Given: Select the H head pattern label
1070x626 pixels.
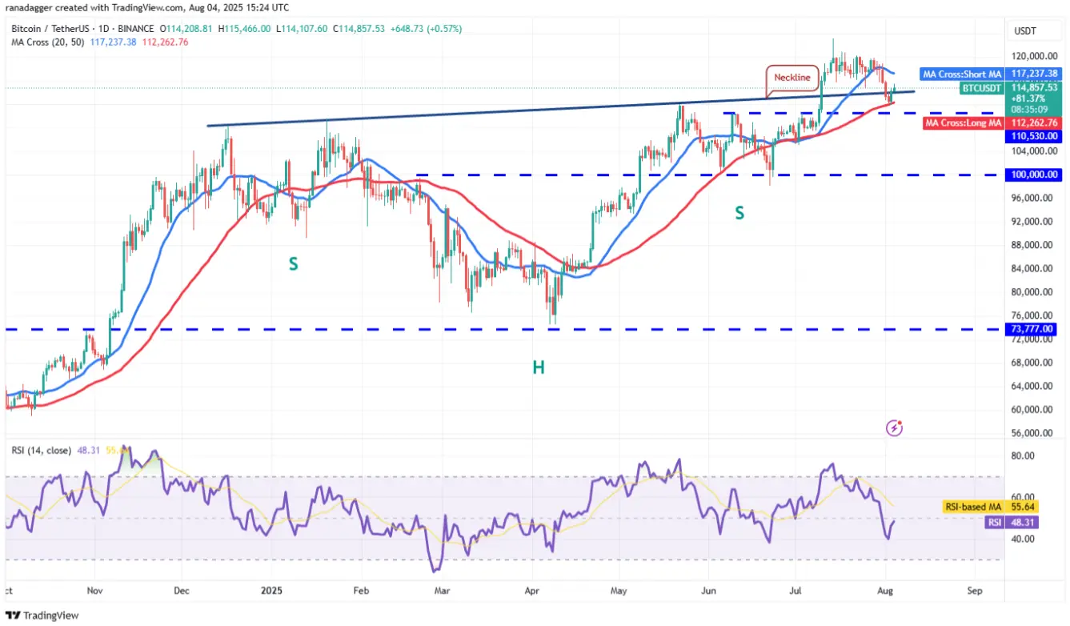Looking at the screenshot, I should pyautogui.click(x=539, y=367).
